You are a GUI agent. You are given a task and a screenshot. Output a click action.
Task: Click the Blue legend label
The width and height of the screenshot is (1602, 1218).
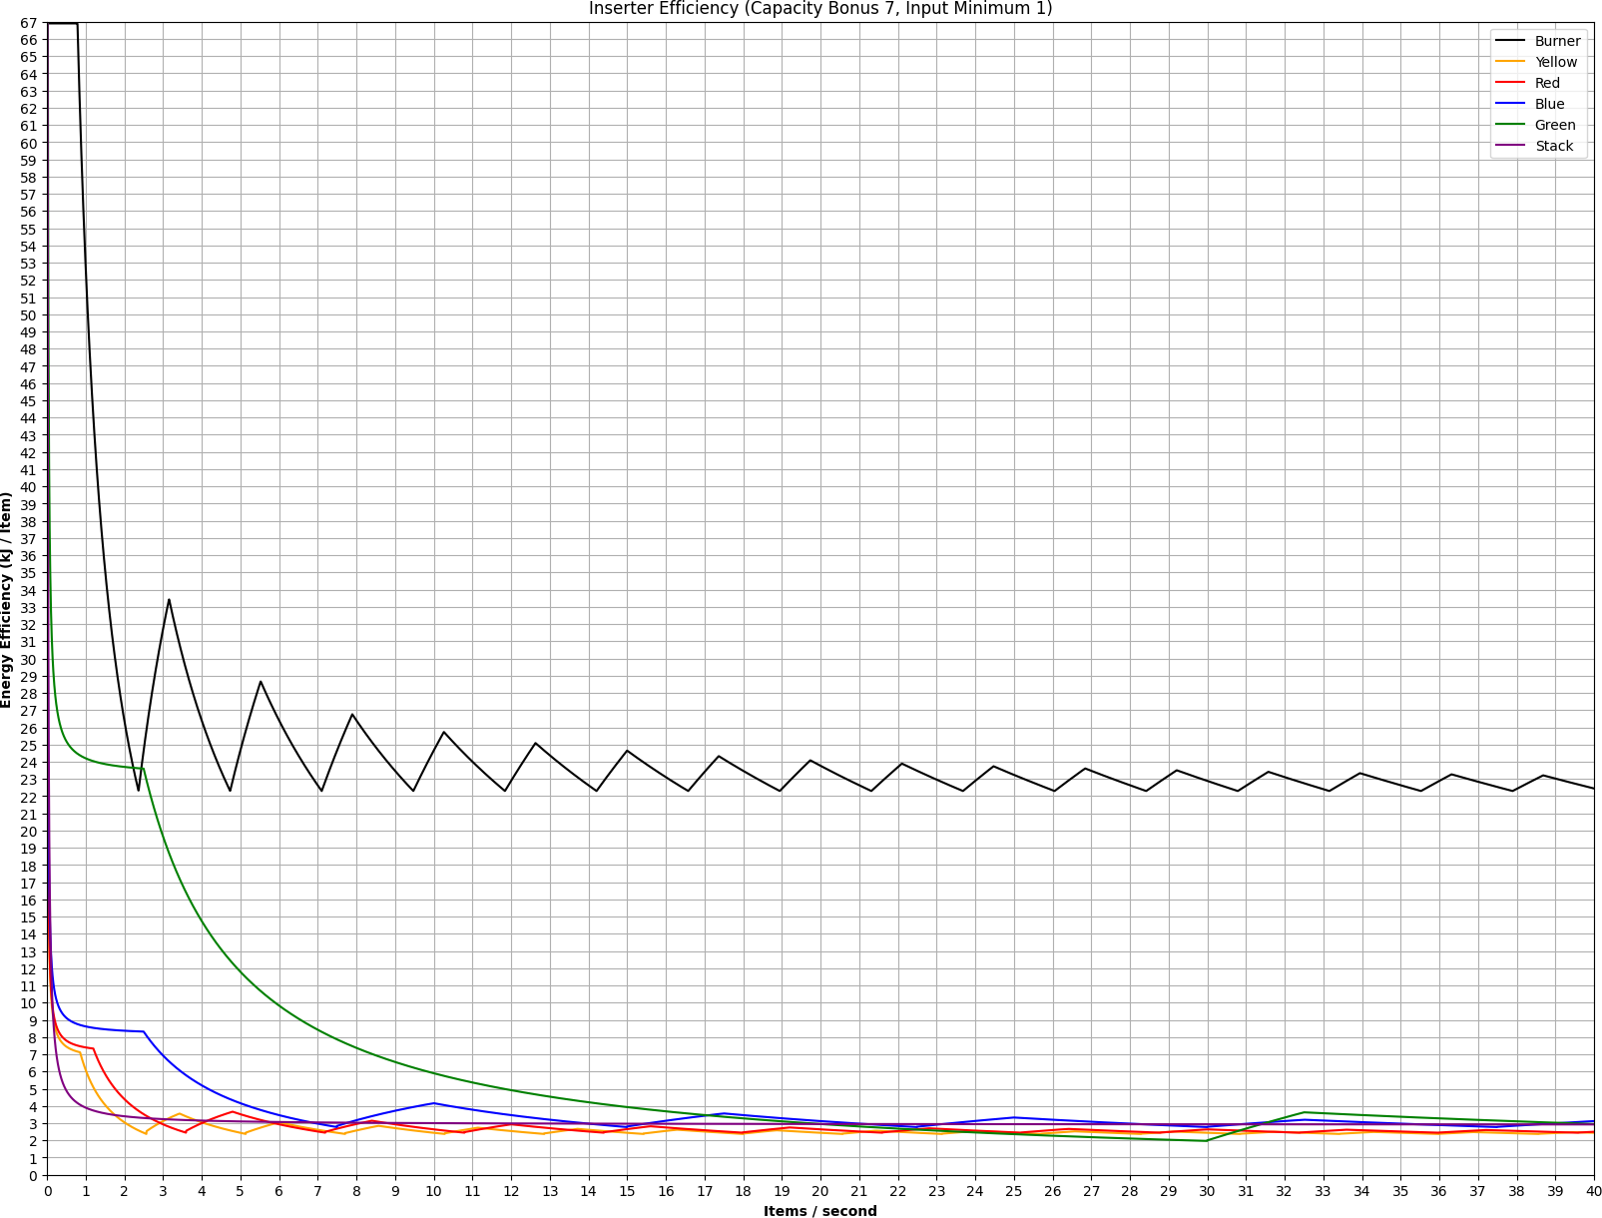point(1549,104)
